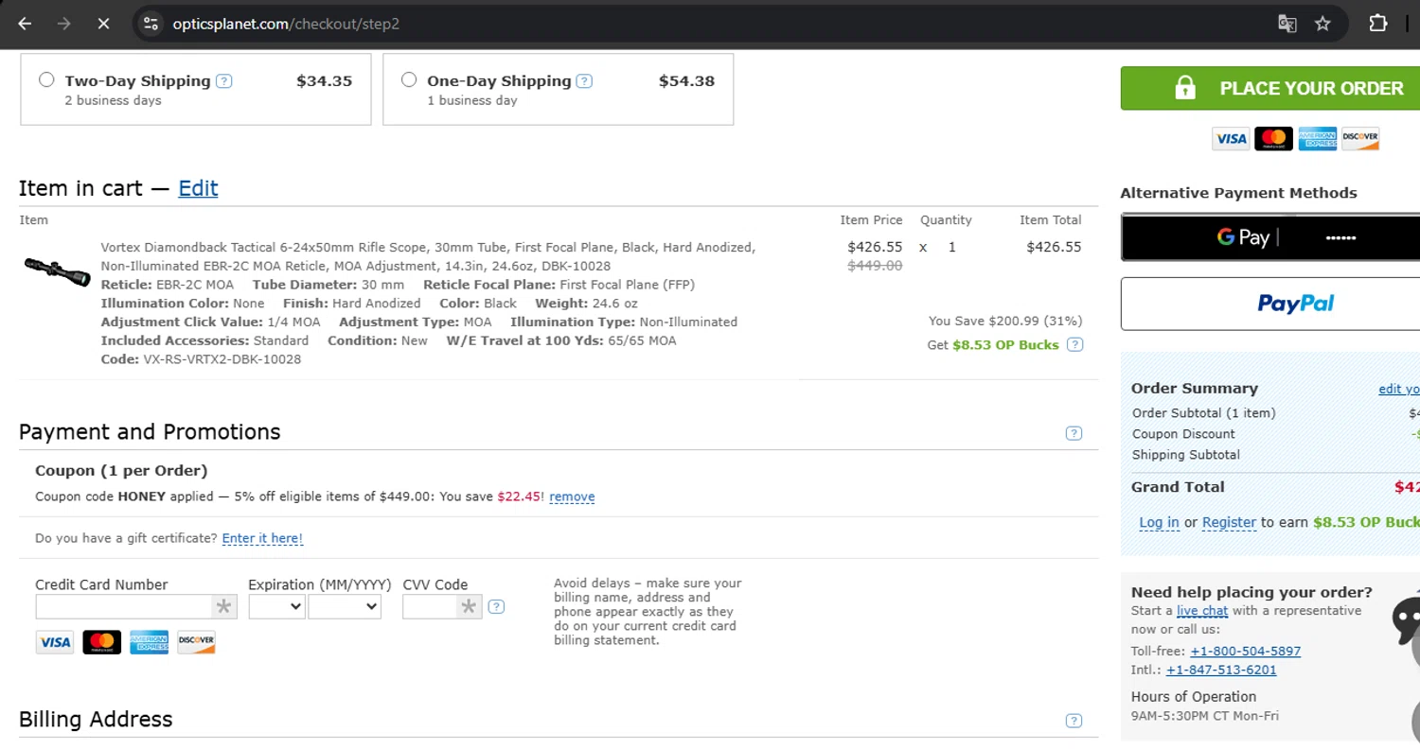Open the expiration year dropdown
Image resolution: width=1420 pixels, height=749 pixels.
[345, 606]
